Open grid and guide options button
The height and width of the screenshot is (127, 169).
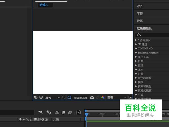pyautogui.click(x=64, y=97)
